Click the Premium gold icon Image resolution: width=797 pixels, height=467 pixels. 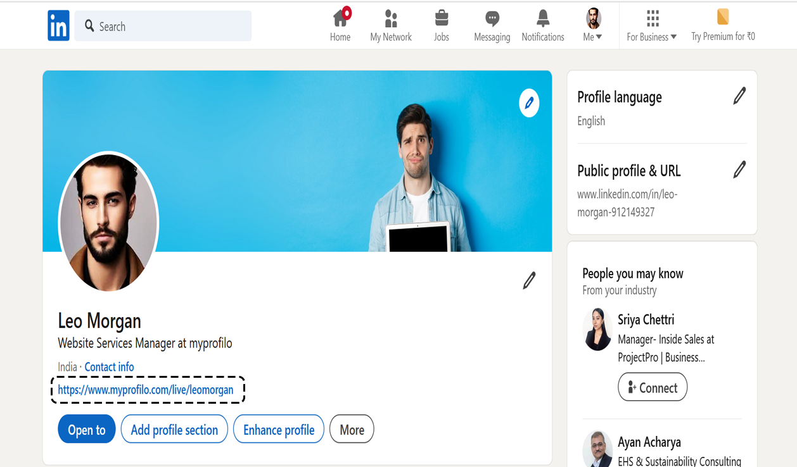pos(723,17)
